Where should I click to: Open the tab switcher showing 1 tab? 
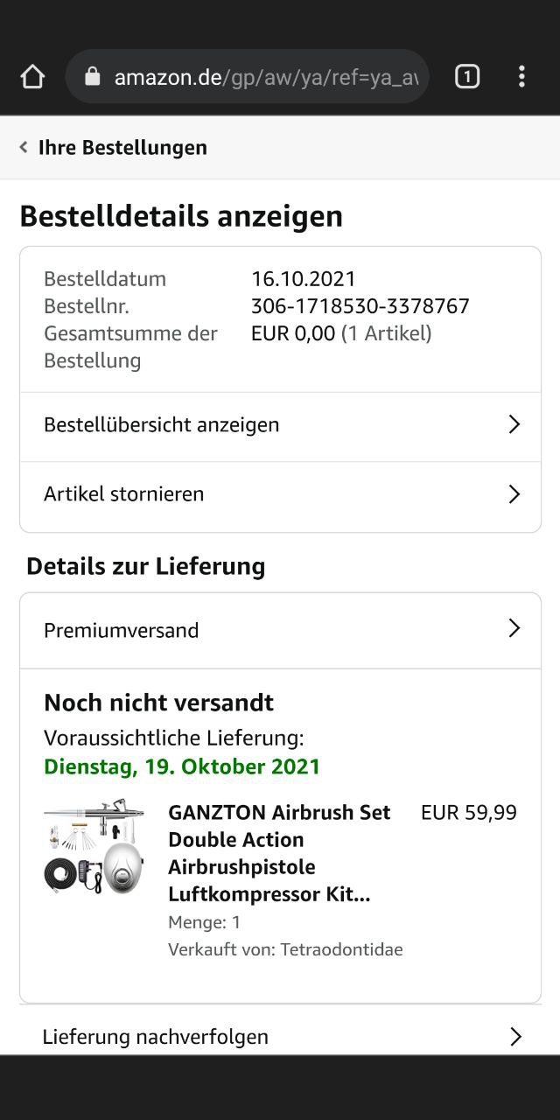(467, 77)
